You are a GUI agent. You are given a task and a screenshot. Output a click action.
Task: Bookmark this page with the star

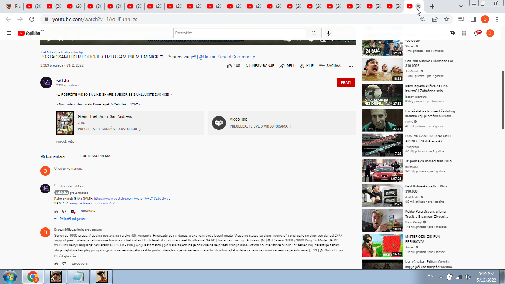[447, 19]
